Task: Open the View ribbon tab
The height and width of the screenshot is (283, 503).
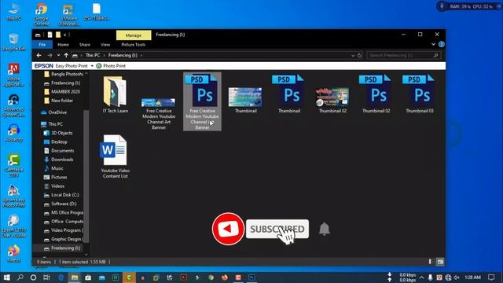Action: coord(105,45)
